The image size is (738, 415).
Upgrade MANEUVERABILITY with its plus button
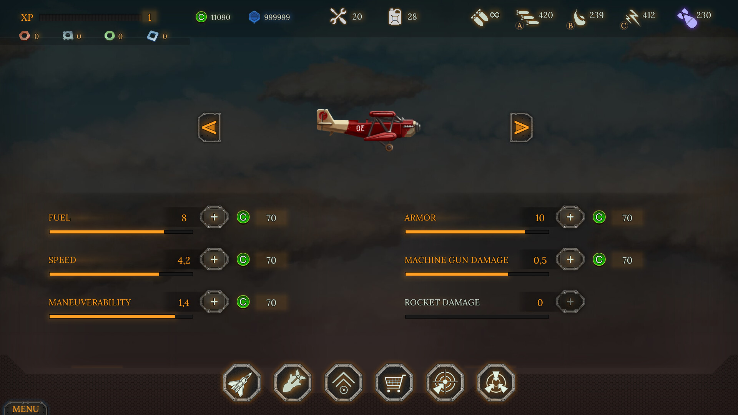tap(214, 302)
